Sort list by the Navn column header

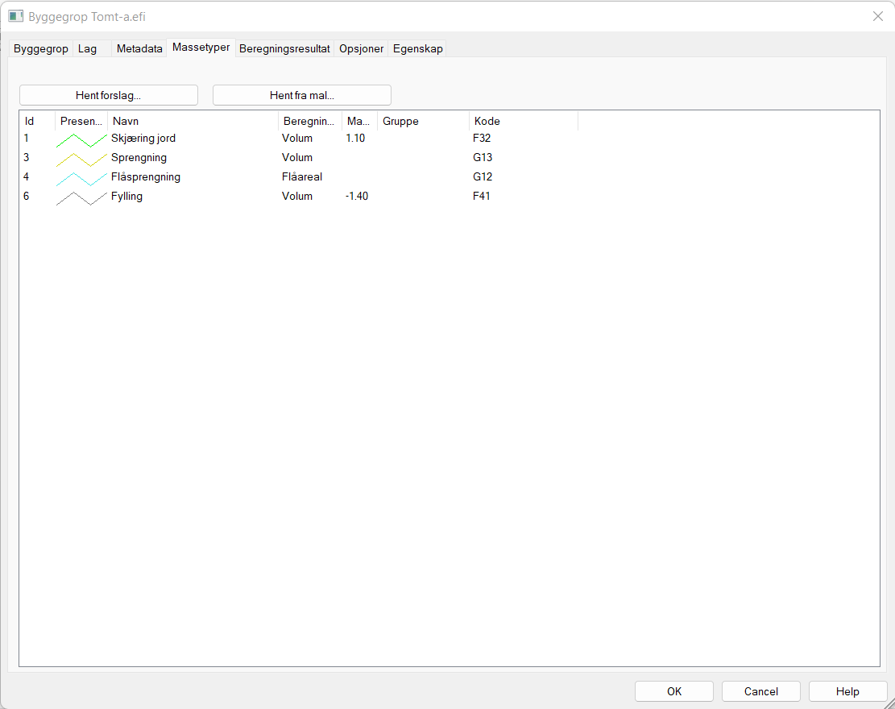click(x=193, y=122)
